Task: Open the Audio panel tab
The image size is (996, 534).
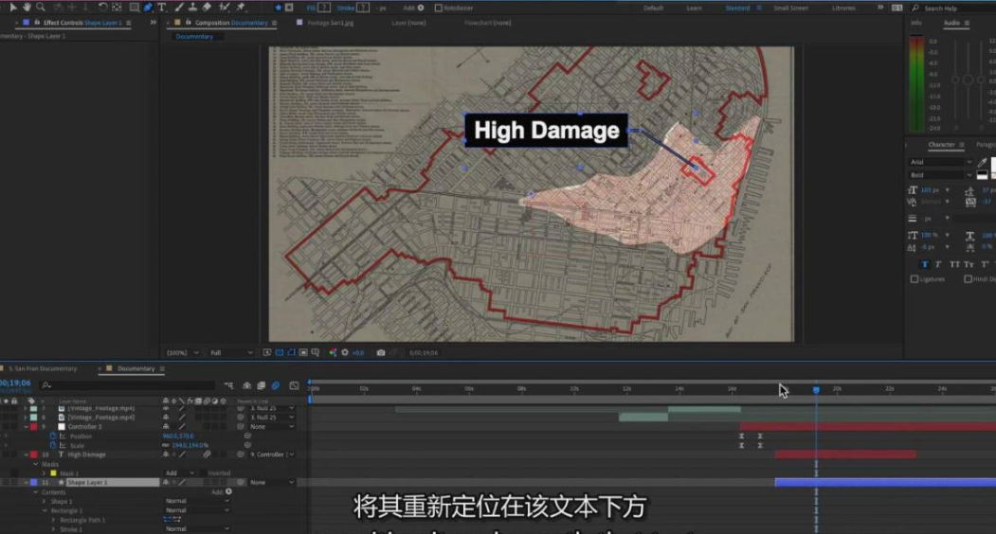Action: [951, 23]
